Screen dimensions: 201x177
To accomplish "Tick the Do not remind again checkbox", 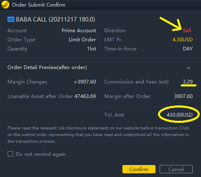I will (10, 154).
